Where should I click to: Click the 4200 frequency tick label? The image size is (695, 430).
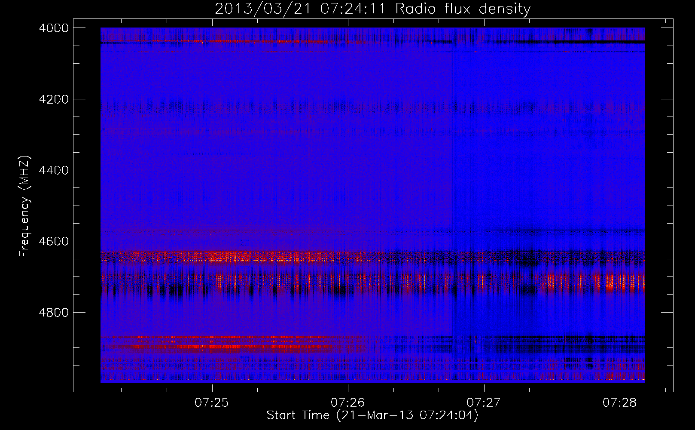[x=54, y=99]
